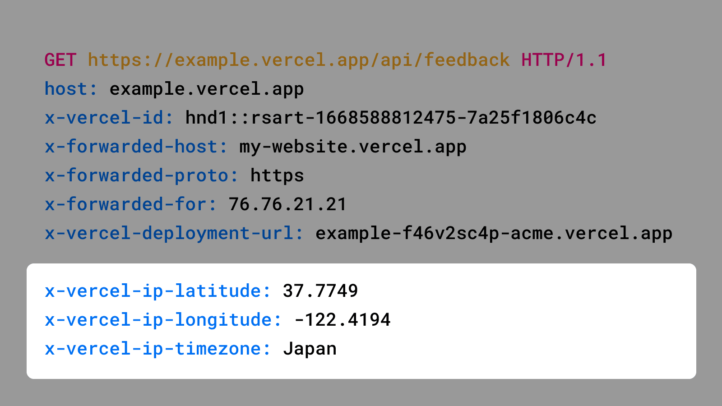Select the x-vercel-ip-latitude header name
This screenshot has width=722, height=406.
pyautogui.click(x=157, y=291)
